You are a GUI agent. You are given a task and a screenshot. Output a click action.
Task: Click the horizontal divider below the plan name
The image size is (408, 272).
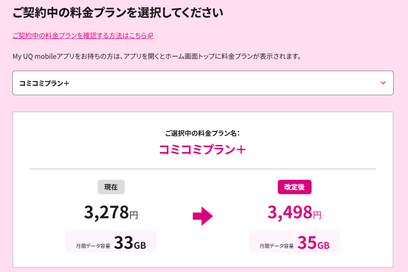click(203, 169)
